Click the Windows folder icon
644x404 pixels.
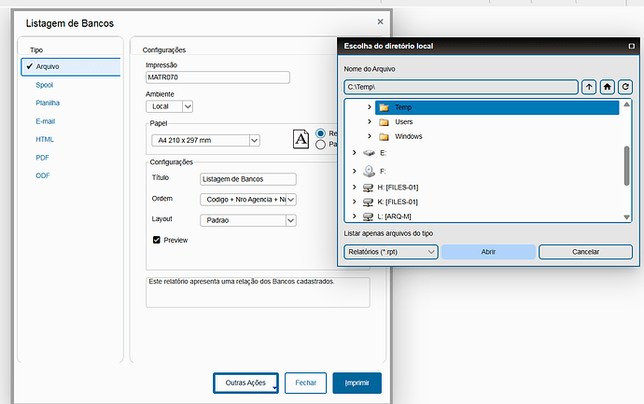pos(384,137)
